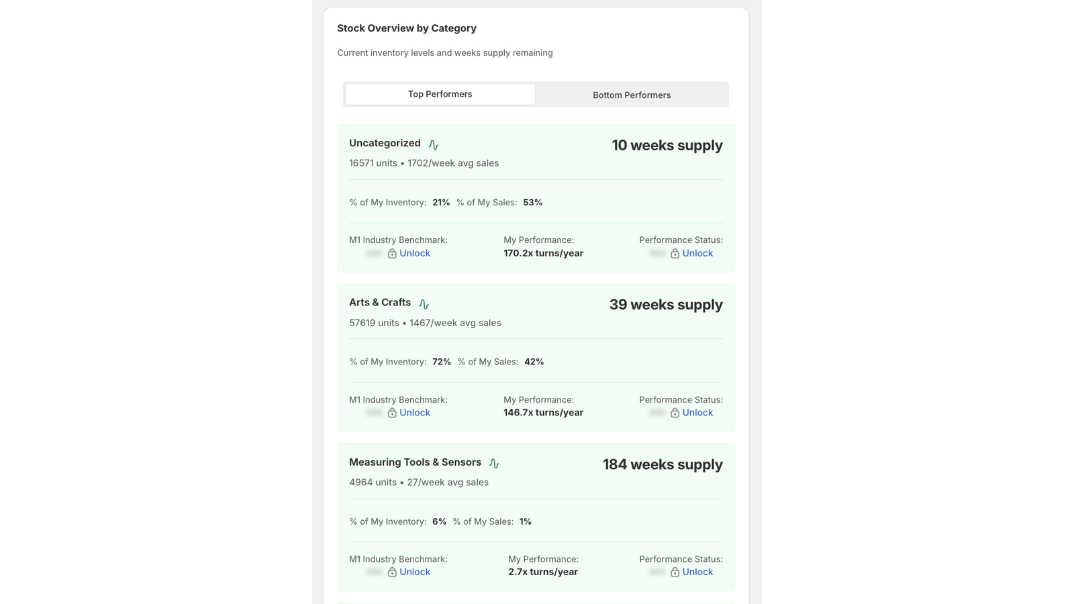Click the lock icon in Measuring Tools Performance Status

pyautogui.click(x=675, y=572)
